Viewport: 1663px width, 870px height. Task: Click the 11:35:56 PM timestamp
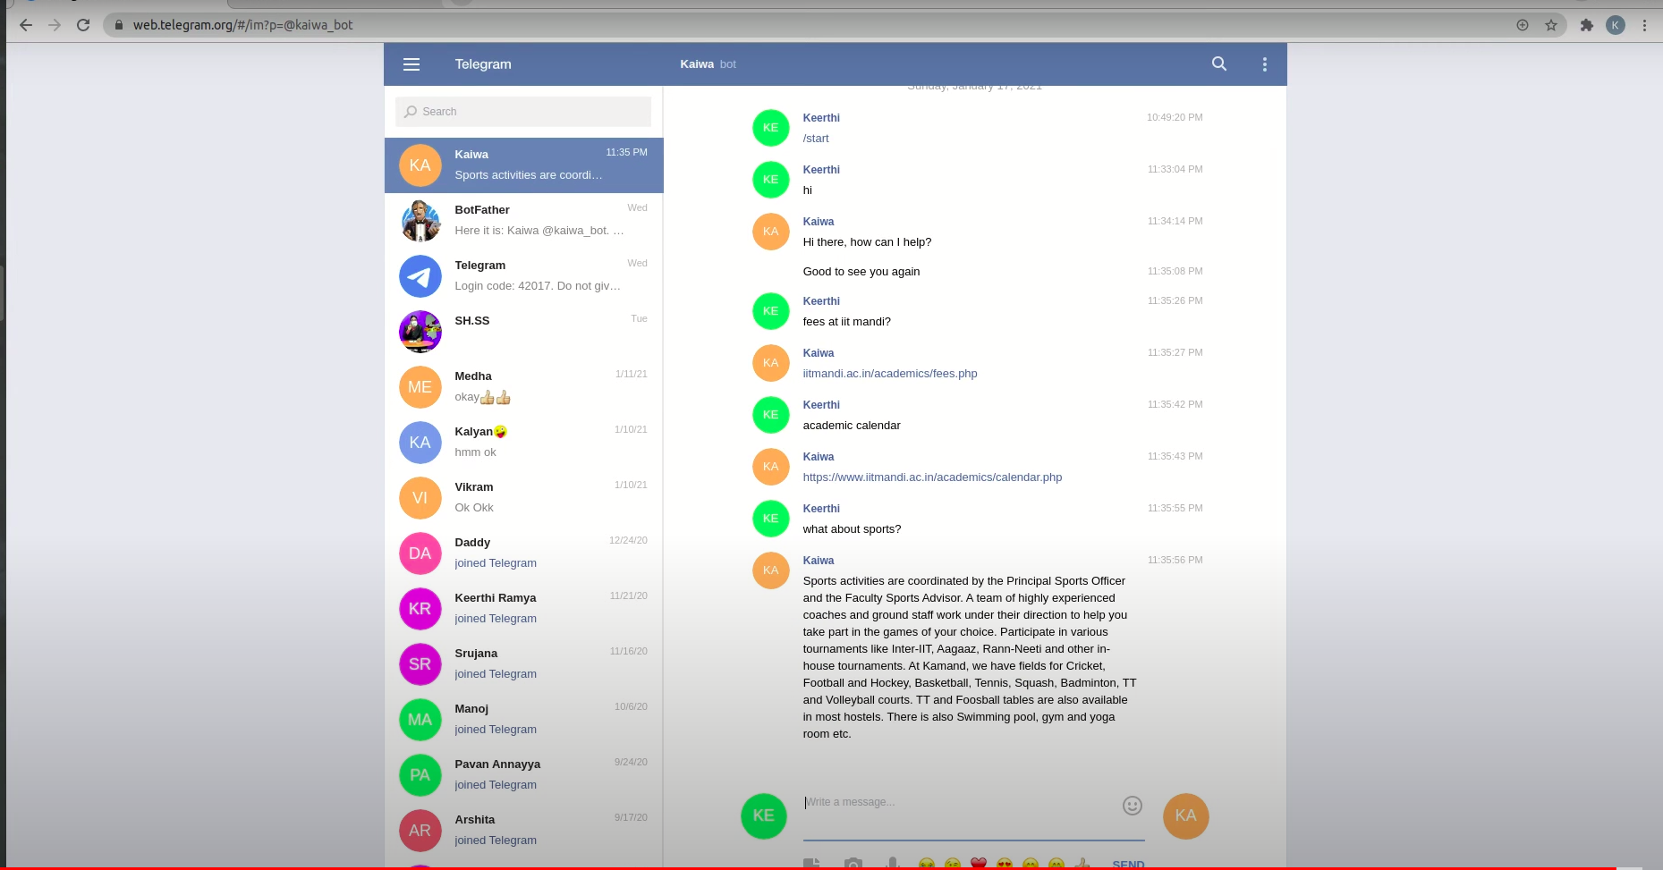click(1175, 560)
